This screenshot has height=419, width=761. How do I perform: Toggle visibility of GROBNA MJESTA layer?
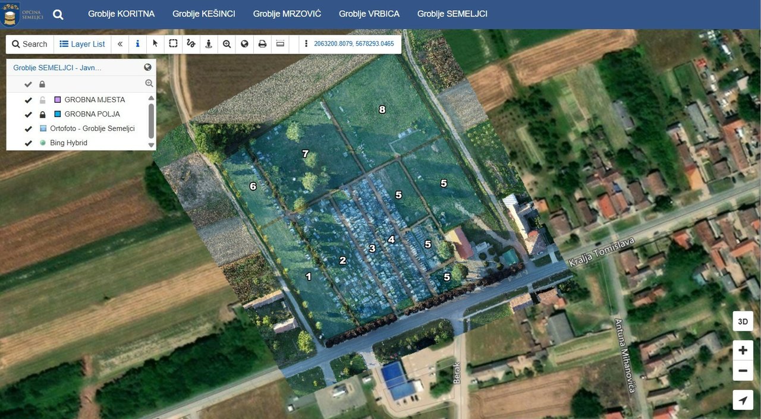pyautogui.click(x=28, y=100)
